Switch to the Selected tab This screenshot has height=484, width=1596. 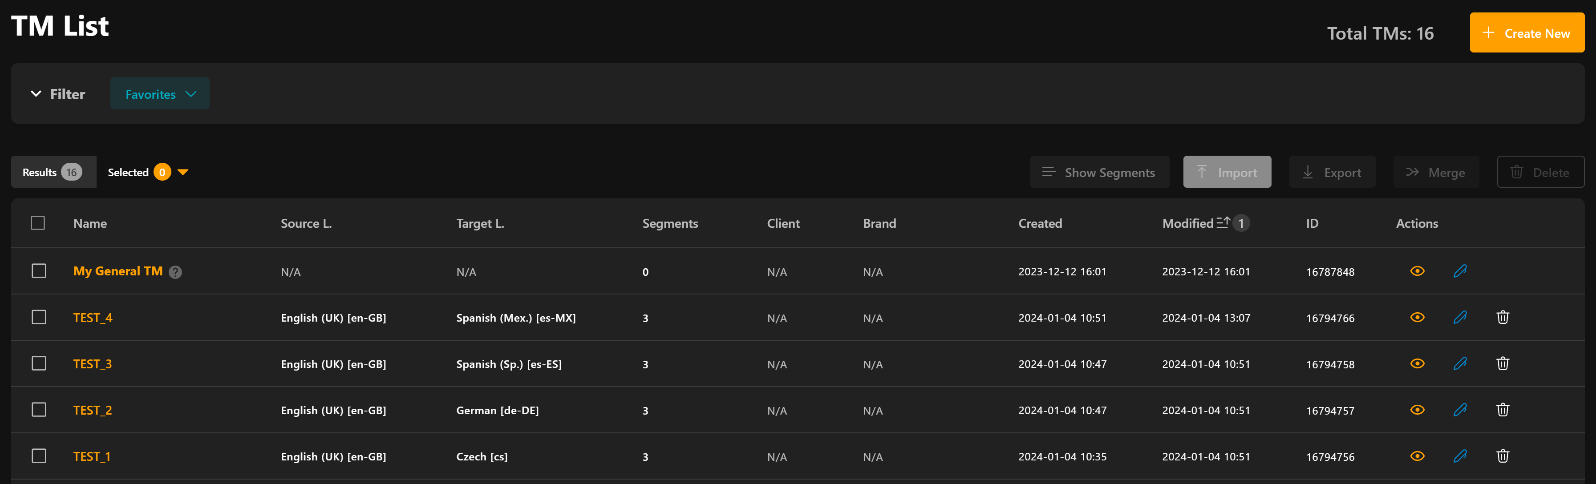point(128,172)
